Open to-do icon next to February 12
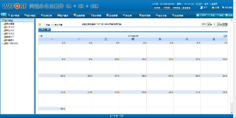This screenshot has height=118, width=236. pyautogui.click(x=172, y=59)
